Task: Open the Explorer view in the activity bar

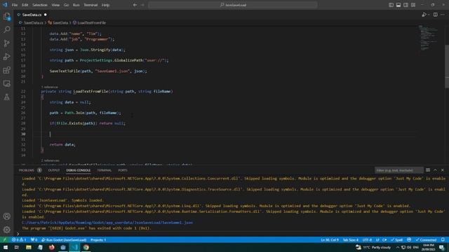Action: click(x=7, y=16)
